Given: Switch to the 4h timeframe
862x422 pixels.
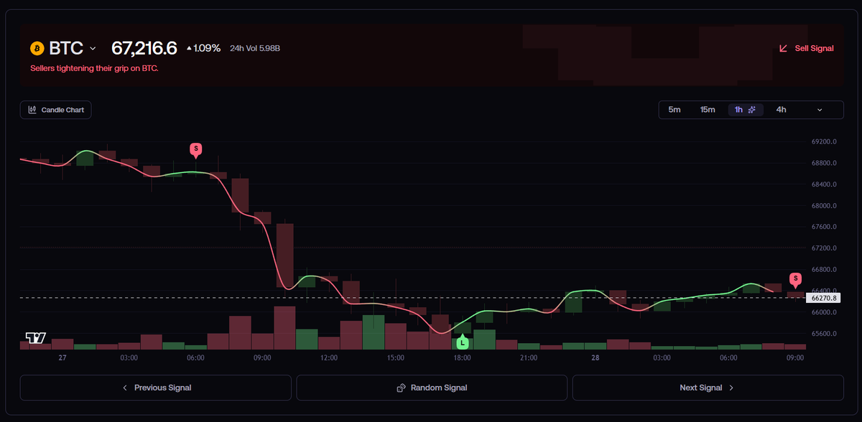Looking at the screenshot, I should [x=782, y=110].
